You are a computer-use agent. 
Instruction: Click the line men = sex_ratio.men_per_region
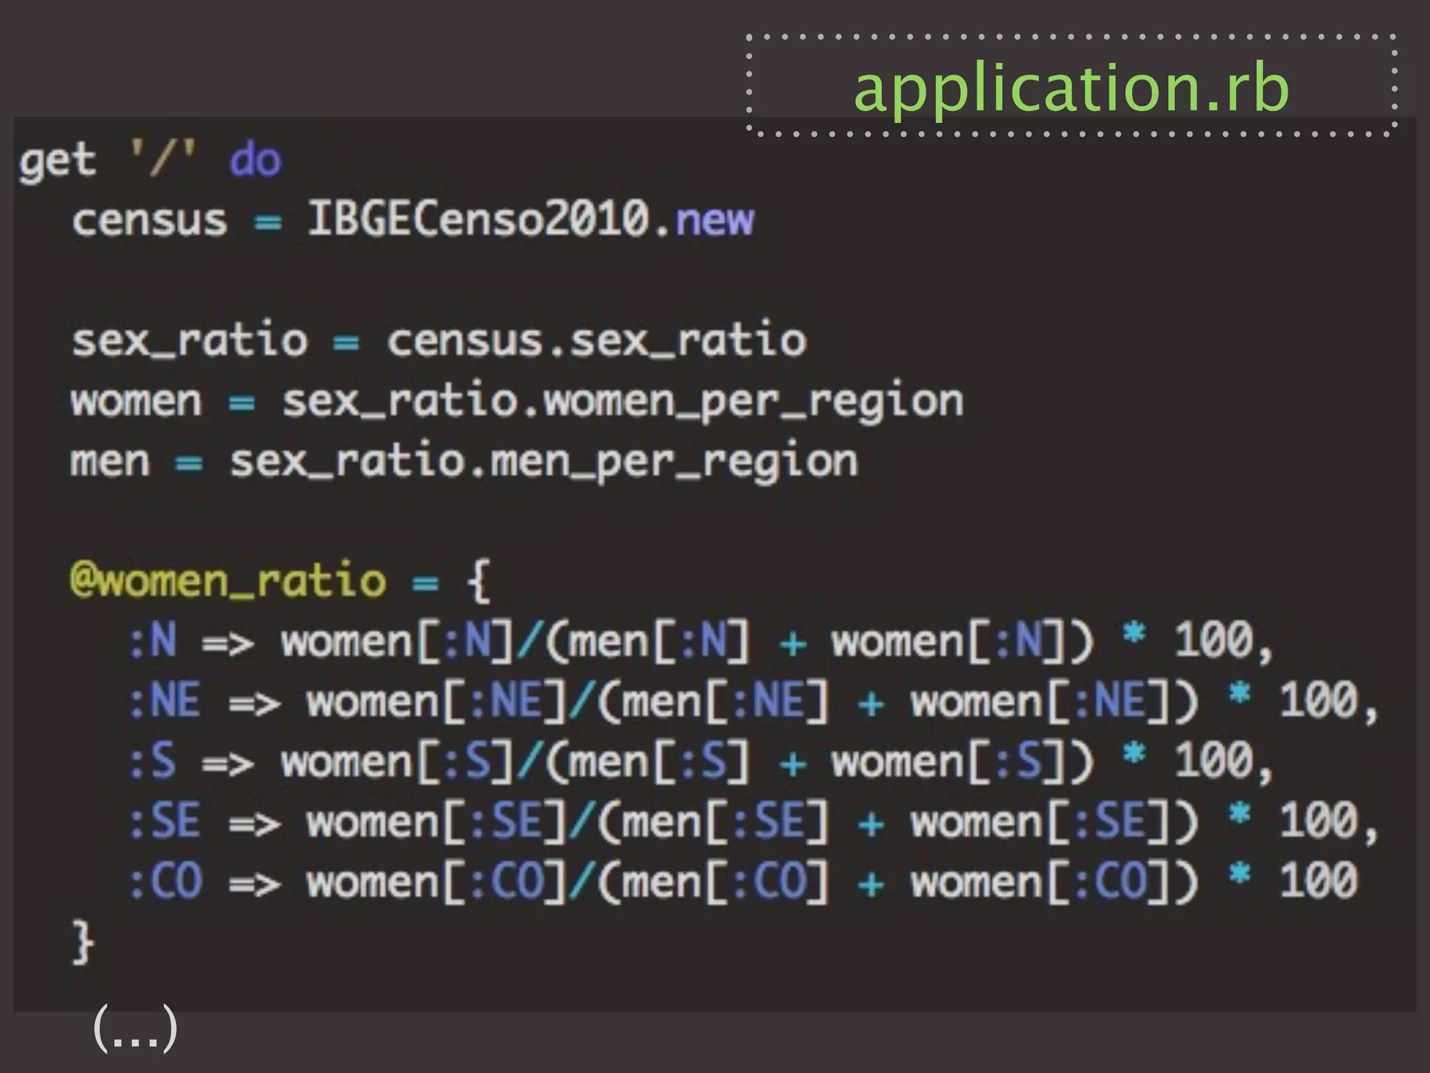464,463
